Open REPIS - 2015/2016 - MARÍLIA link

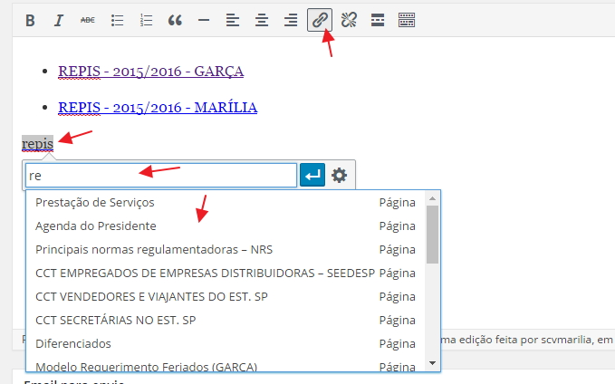[158, 108]
